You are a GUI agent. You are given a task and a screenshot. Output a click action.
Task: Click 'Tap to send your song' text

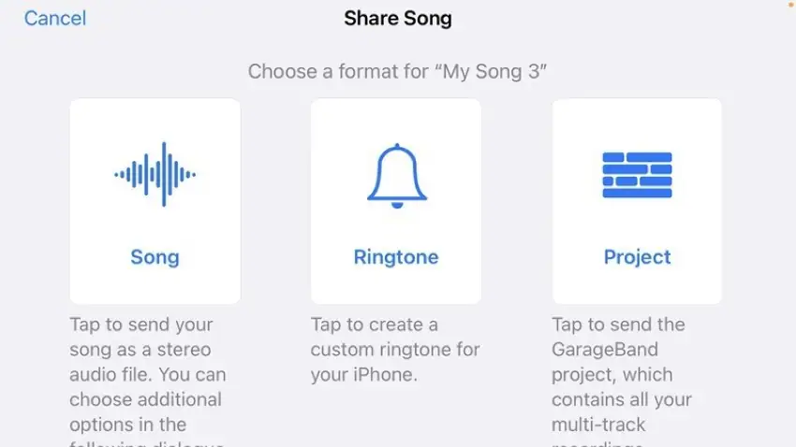(141, 324)
